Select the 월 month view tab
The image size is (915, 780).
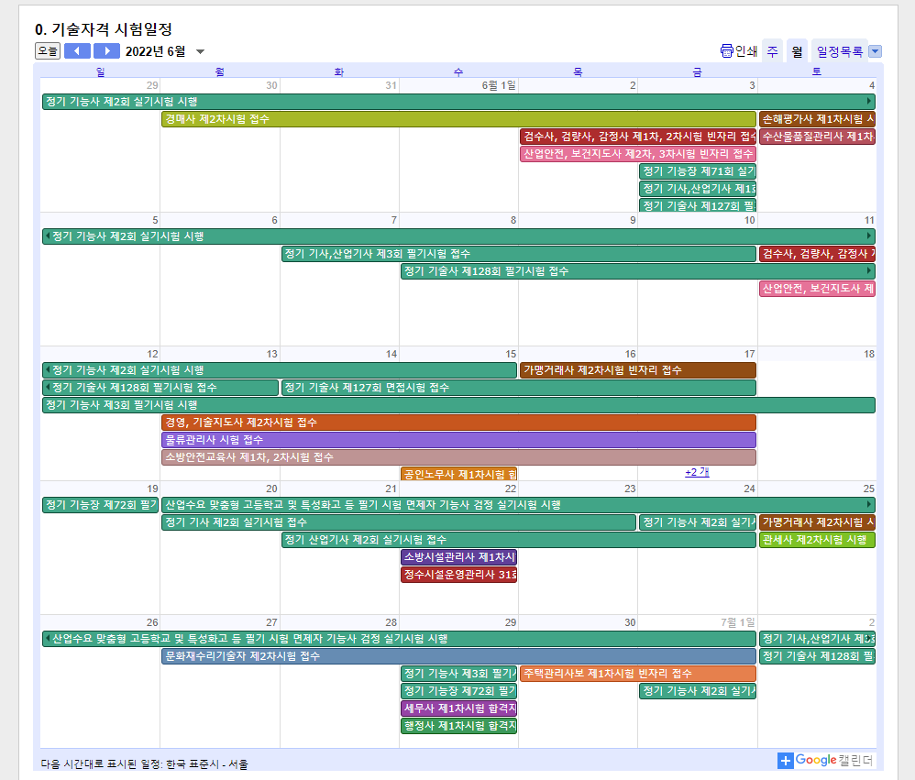(x=797, y=51)
